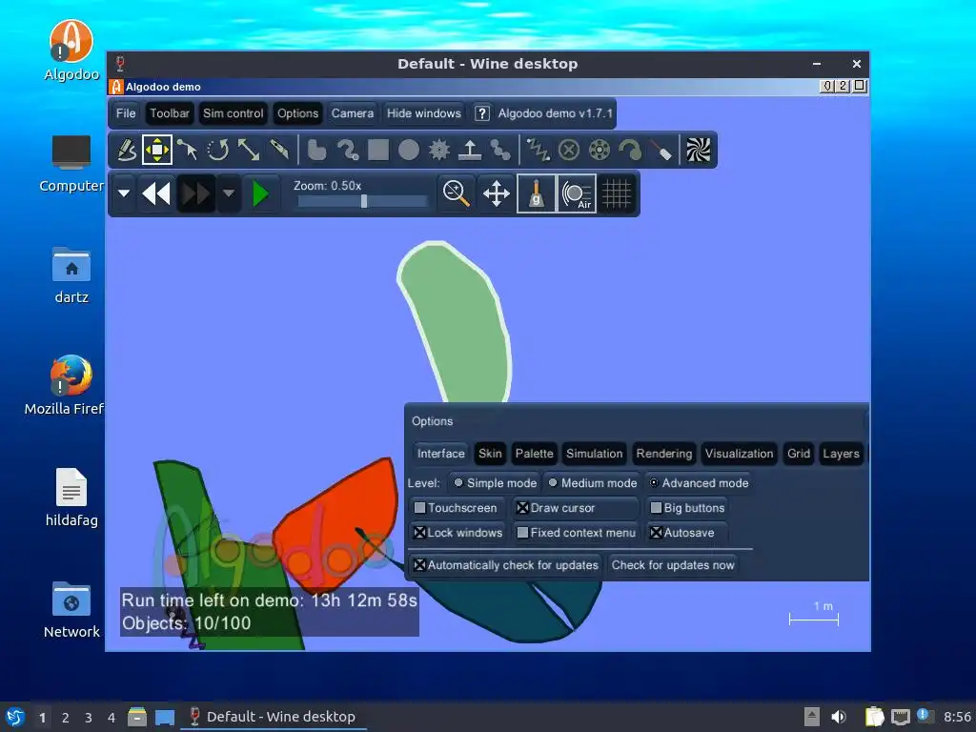Switch to the Simulation tab
This screenshot has height=732, width=976.
pyautogui.click(x=595, y=454)
